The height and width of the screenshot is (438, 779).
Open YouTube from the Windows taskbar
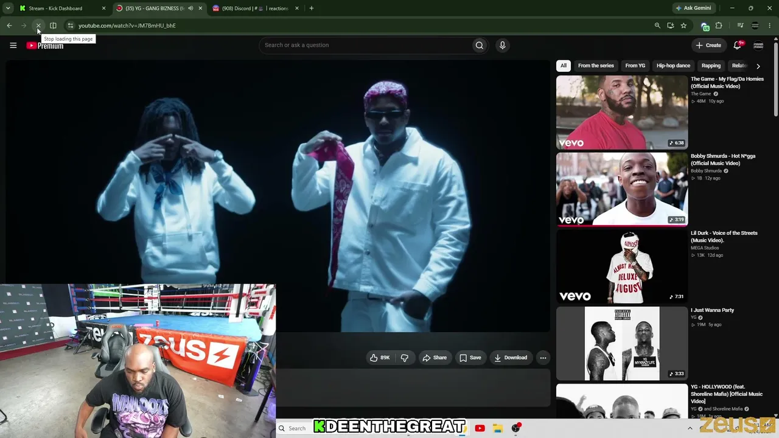click(480, 428)
